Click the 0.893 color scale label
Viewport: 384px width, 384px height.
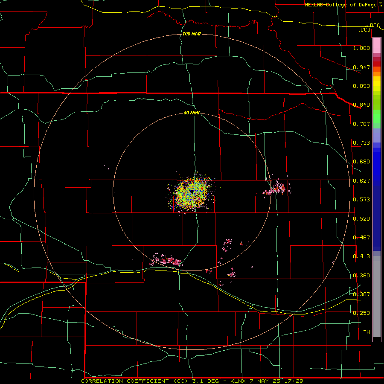pos(361,86)
